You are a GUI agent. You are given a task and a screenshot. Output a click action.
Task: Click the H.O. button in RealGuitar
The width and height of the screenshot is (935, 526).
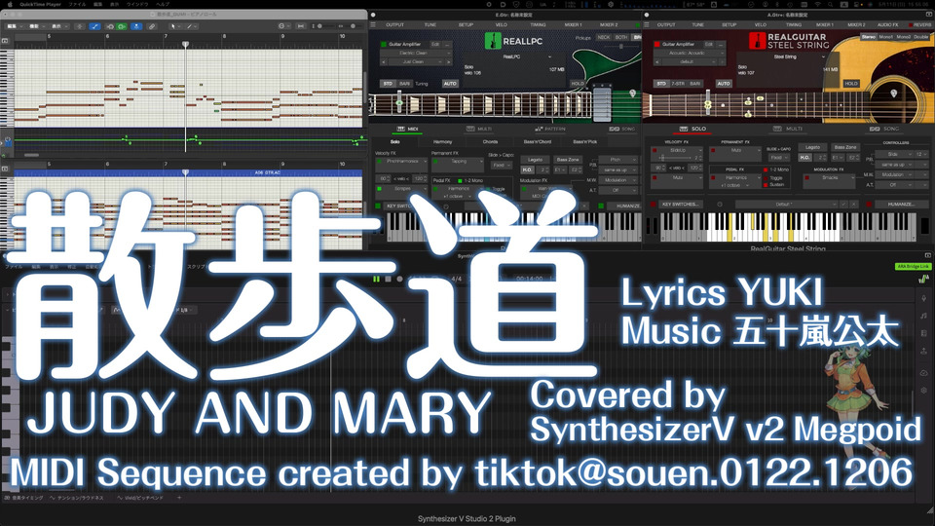(x=805, y=158)
